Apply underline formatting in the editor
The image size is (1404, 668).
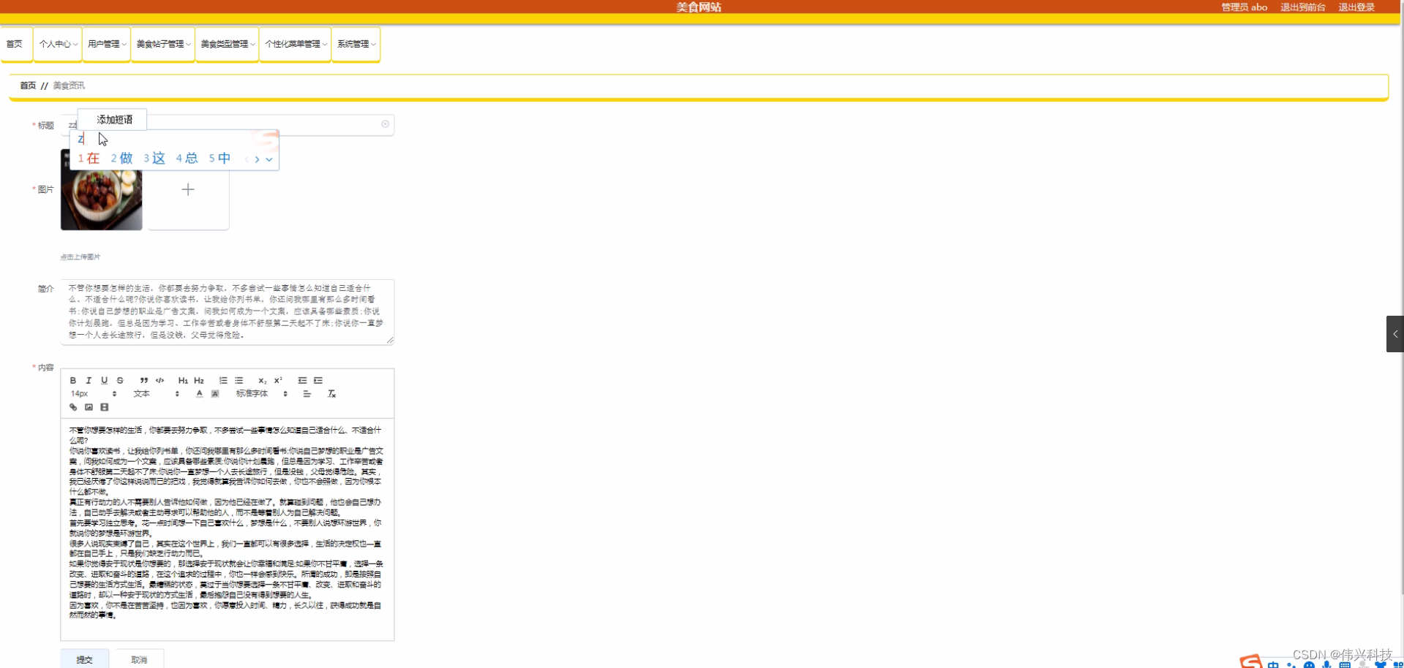click(105, 380)
